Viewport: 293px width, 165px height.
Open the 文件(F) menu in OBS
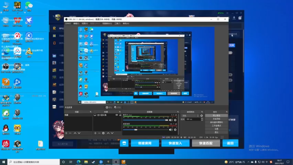click(x=68, y=23)
